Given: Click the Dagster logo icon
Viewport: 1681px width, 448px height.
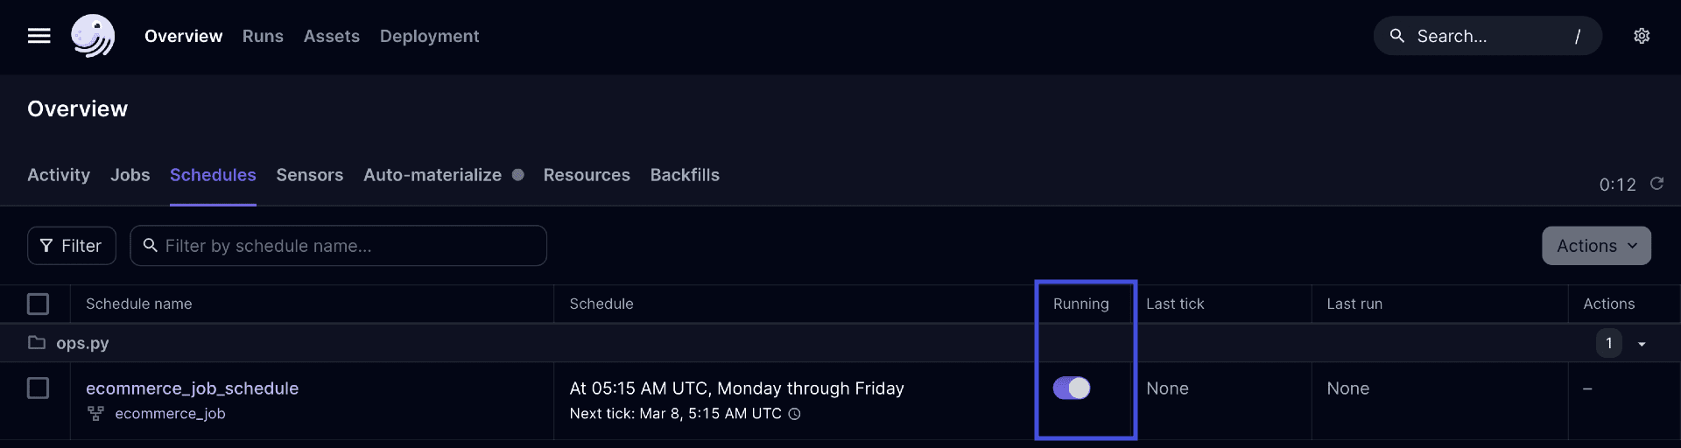Looking at the screenshot, I should (93, 36).
